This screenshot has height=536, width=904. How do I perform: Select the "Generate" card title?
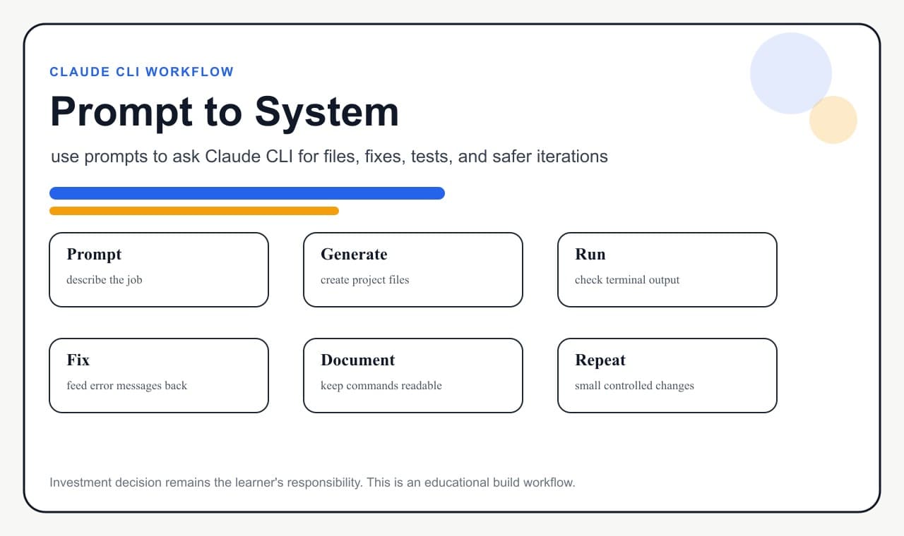354,255
